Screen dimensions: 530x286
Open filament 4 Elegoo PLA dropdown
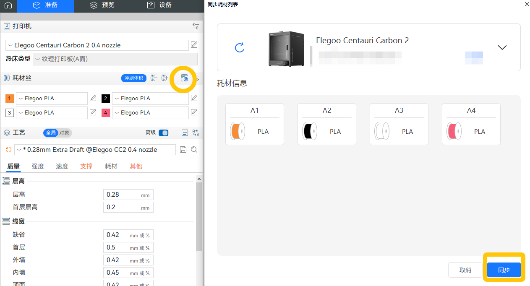coord(150,113)
